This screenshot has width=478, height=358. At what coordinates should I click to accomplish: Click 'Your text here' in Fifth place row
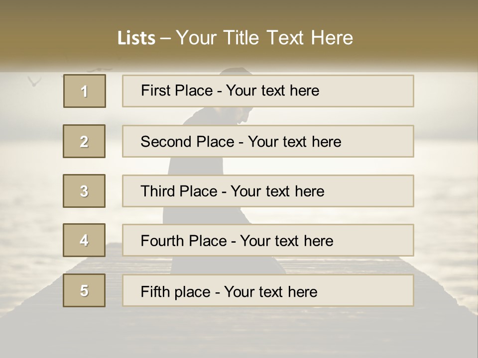270,291
